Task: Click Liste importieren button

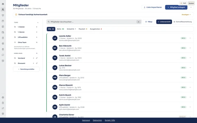Action: point(153,7)
